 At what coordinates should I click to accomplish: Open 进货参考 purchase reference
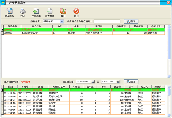tap(36, 12)
